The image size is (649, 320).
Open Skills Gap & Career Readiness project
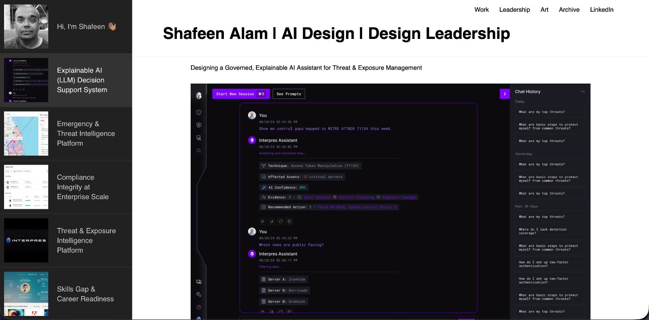tap(66, 294)
